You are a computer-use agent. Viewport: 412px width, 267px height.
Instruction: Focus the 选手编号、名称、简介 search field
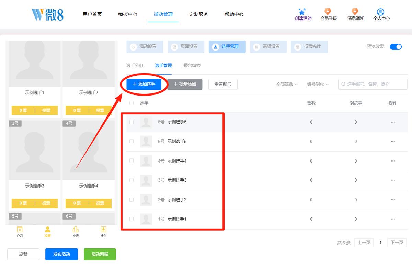[x=373, y=84]
